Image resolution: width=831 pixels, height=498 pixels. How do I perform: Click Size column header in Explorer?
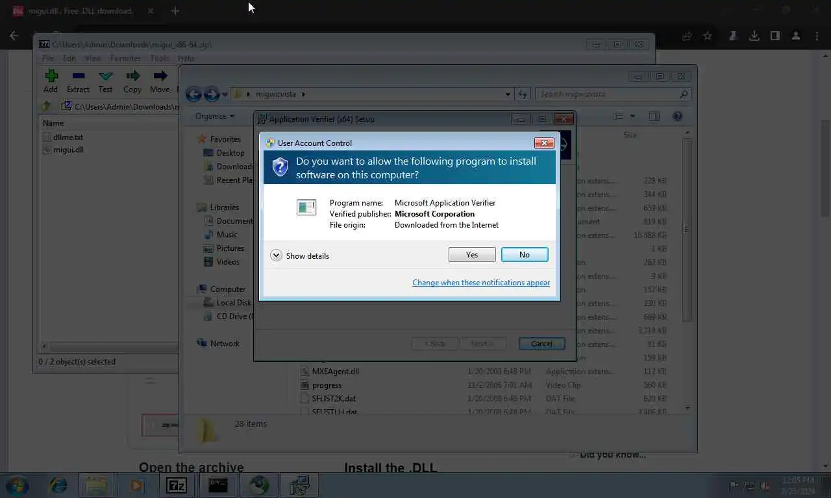tap(630, 135)
